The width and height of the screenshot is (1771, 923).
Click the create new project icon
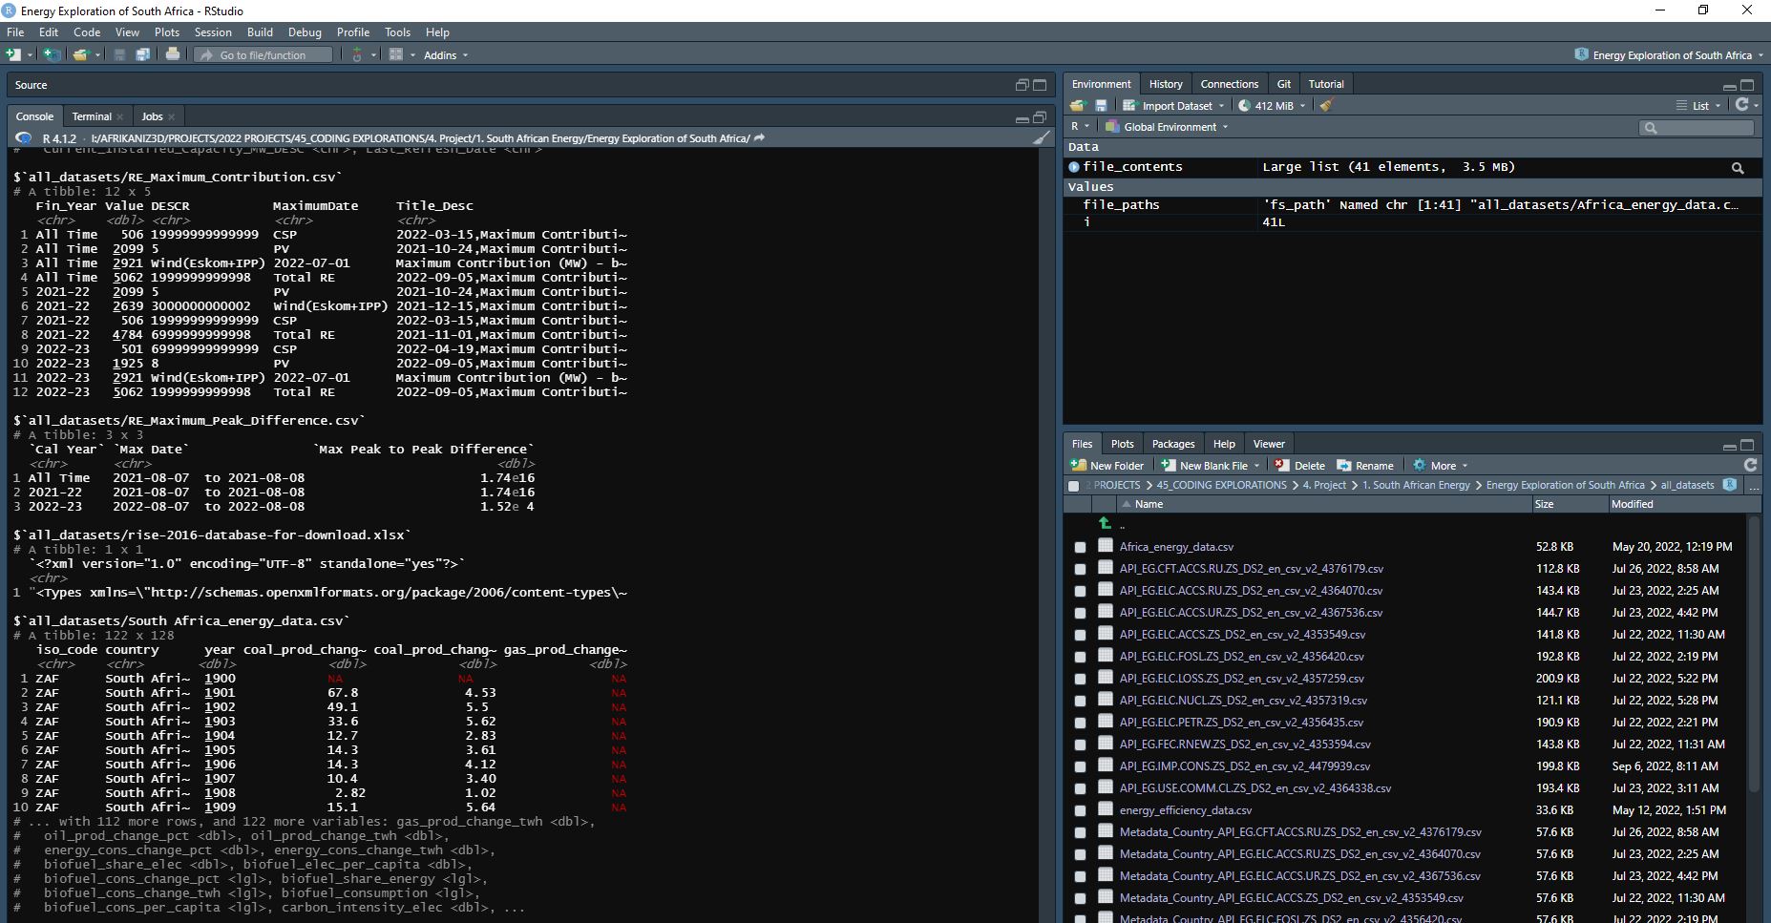coord(52,55)
